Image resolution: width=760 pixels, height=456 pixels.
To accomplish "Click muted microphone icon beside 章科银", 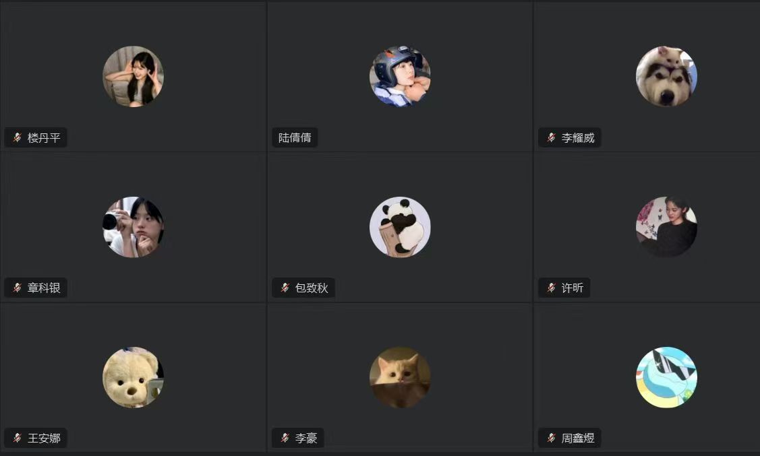I will coord(17,288).
